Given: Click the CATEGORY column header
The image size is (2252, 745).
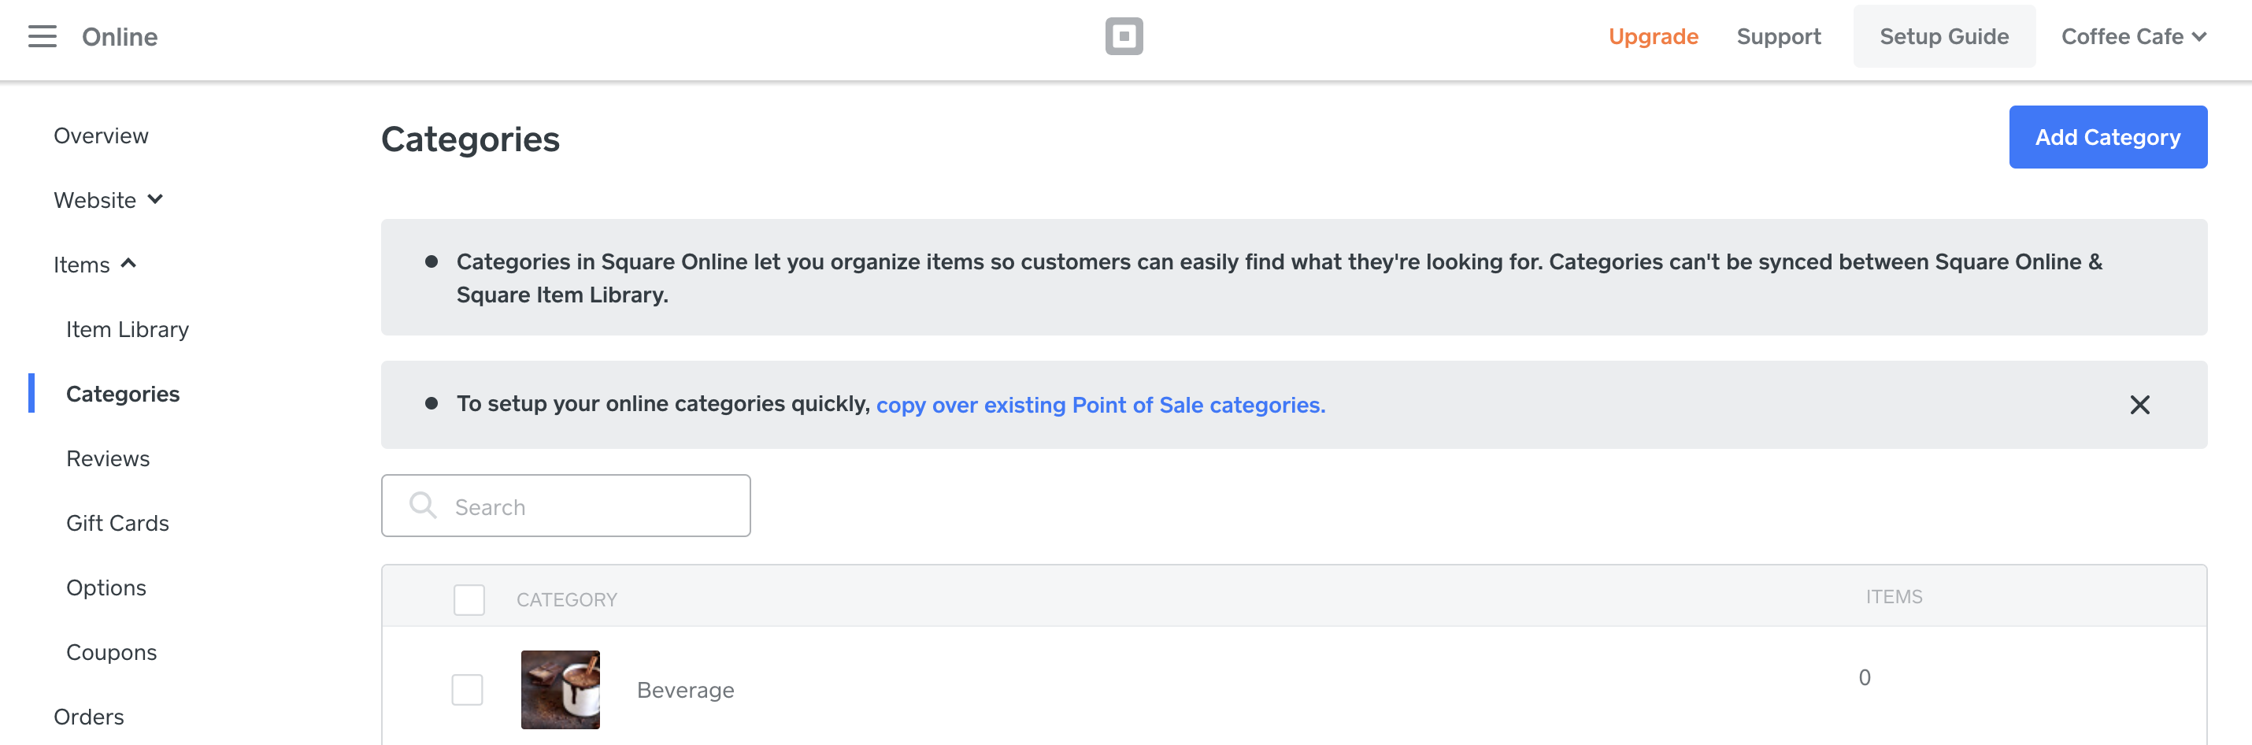Looking at the screenshot, I should coord(566,600).
